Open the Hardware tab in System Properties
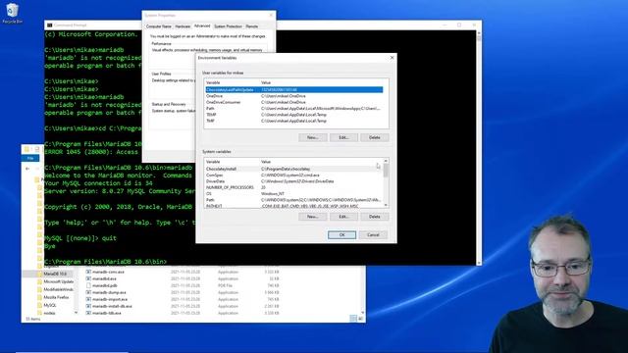628x353 pixels. [183, 26]
